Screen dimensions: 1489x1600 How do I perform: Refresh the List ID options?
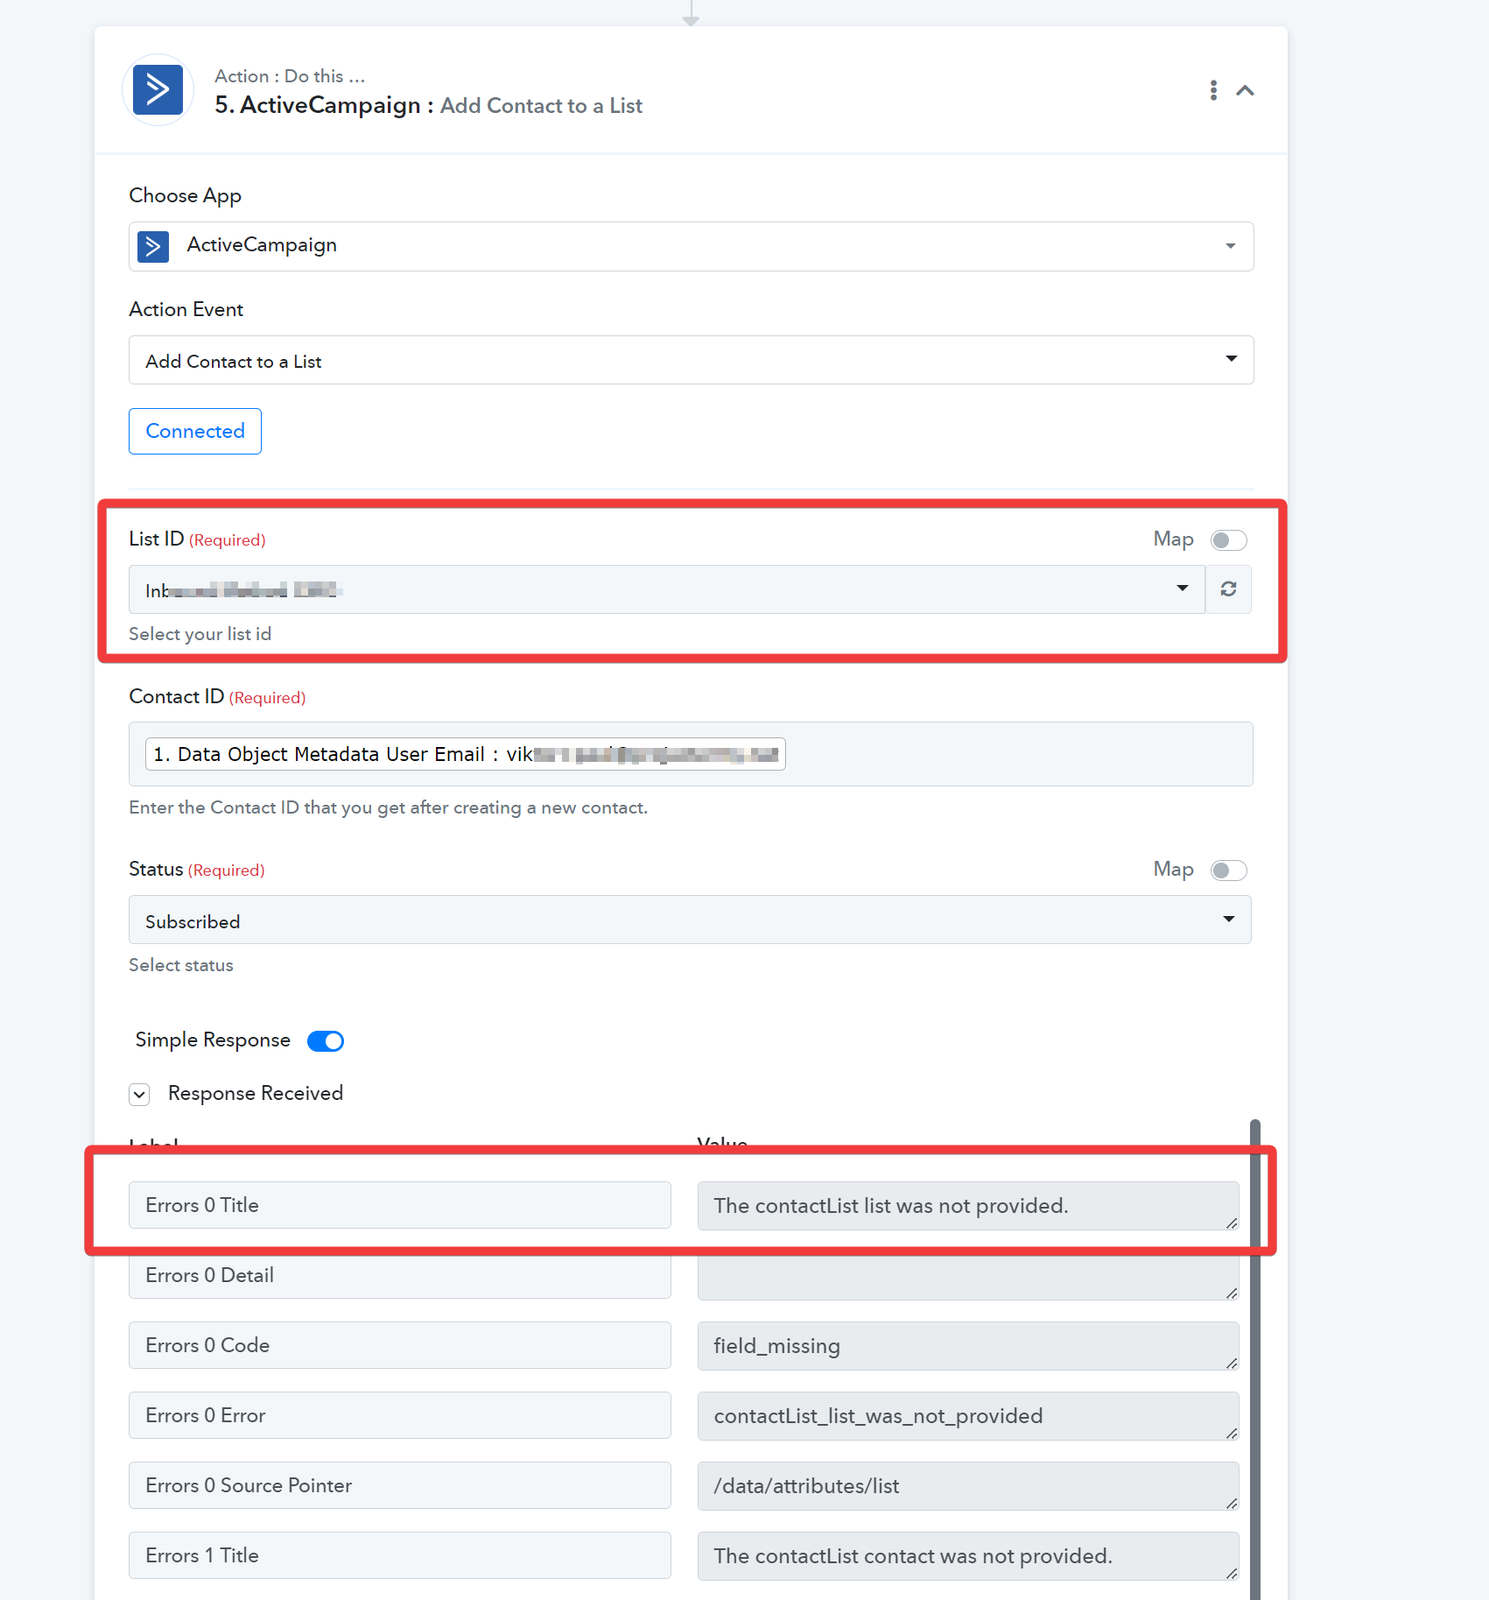pyautogui.click(x=1228, y=589)
